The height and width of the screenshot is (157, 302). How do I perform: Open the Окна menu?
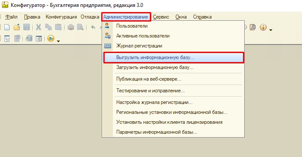pyautogui.click(x=181, y=17)
